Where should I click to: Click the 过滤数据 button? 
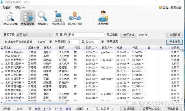pos(129,109)
